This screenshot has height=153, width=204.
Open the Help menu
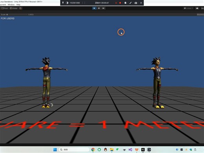[18, 5]
